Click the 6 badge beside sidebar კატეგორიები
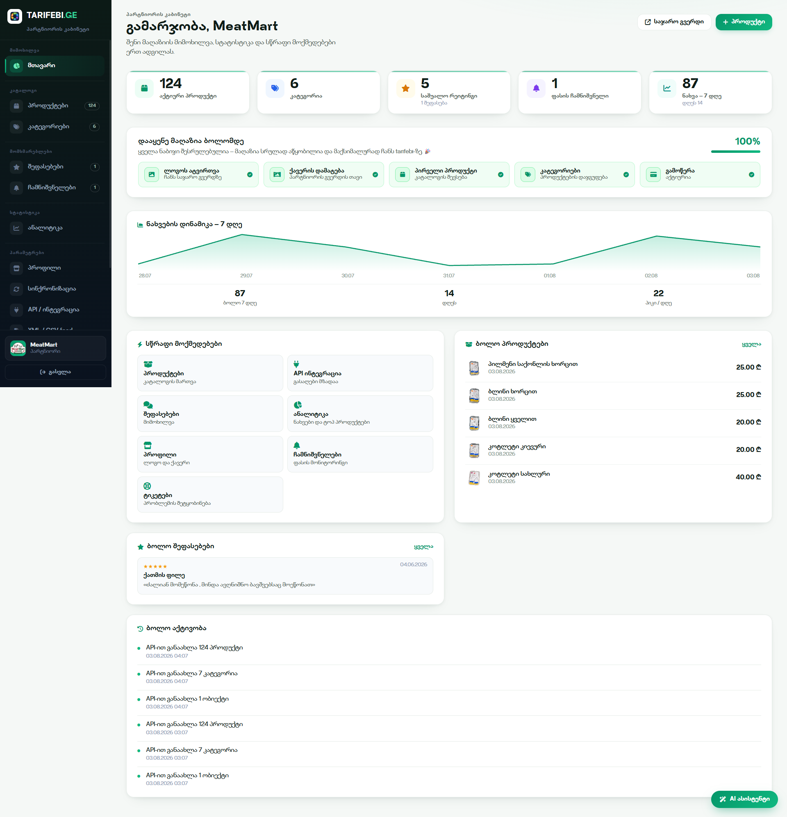Viewport: 787px width, 817px height. 94,127
